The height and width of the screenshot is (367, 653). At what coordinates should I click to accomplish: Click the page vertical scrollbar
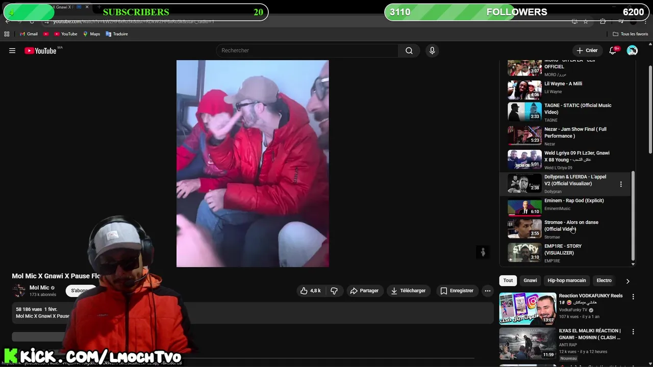(650, 109)
